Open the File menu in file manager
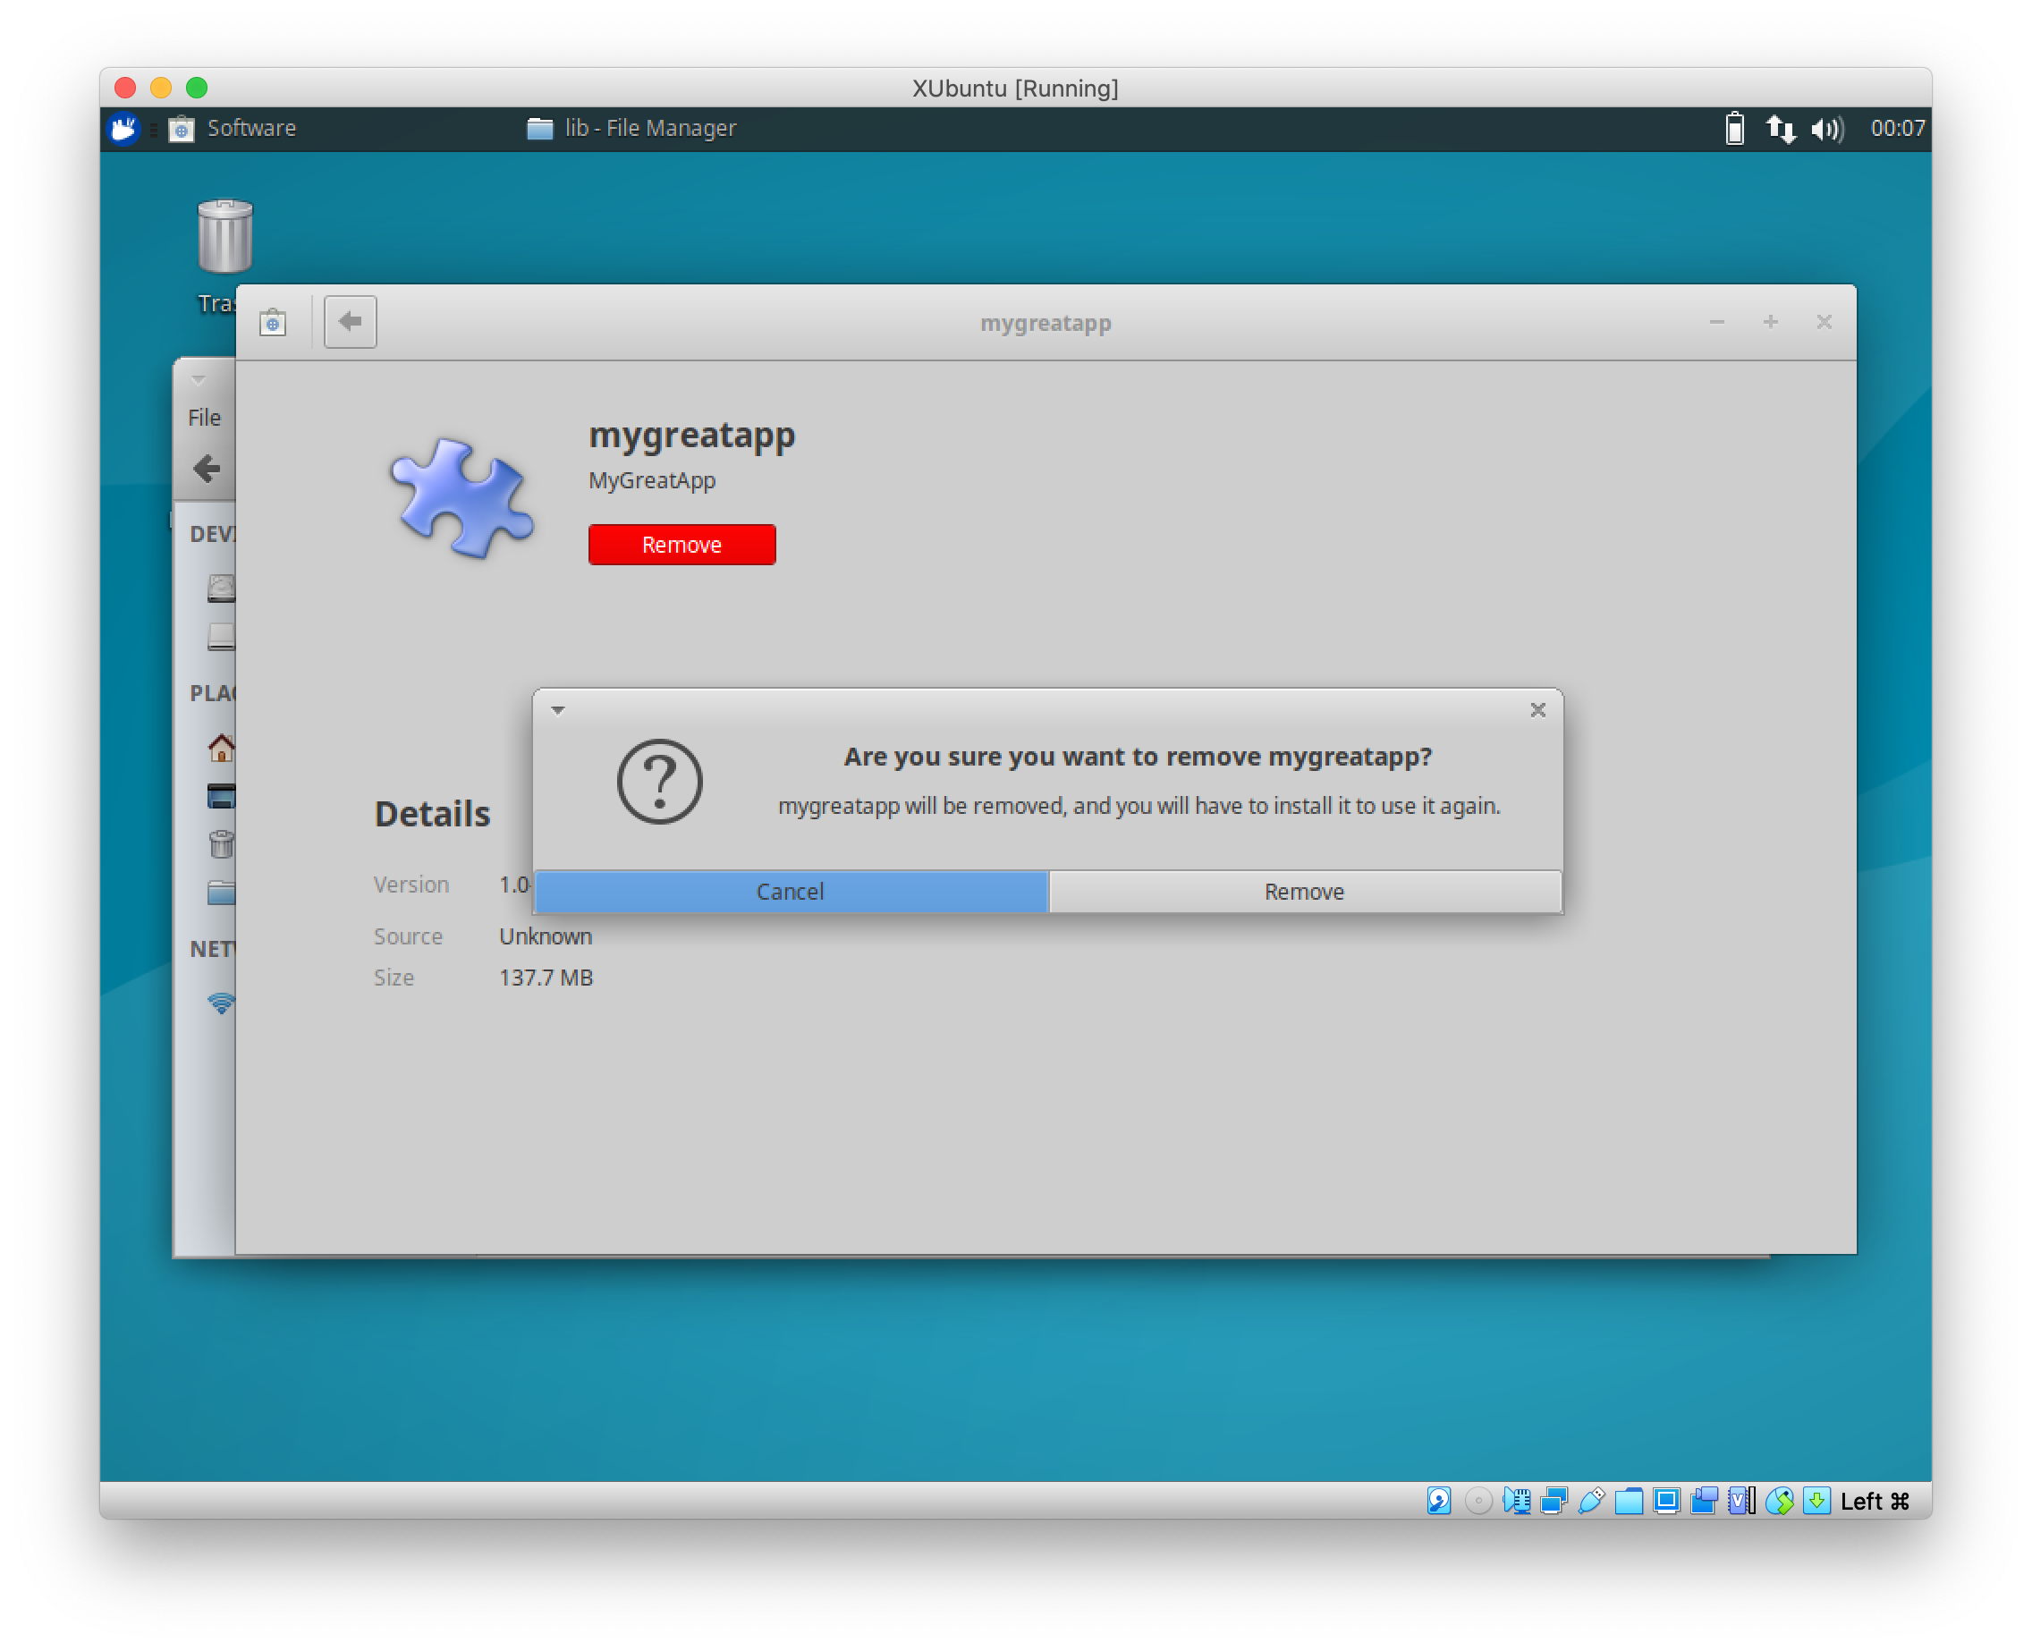 204,418
